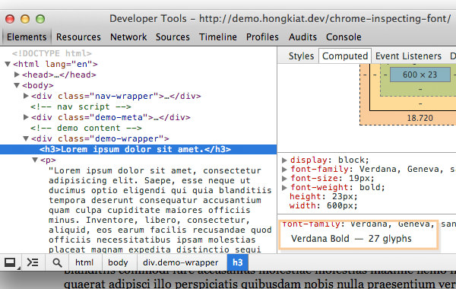Open the Elements panel tab

[27, 37]
